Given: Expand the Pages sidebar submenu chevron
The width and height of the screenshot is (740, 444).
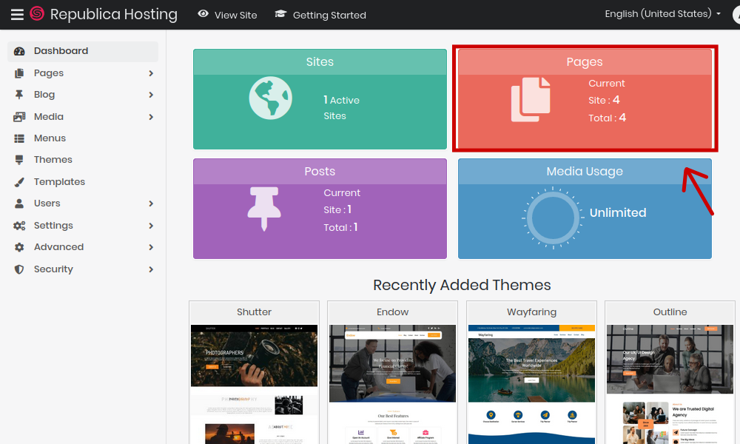Looking at the screenshot, I should coord(151,73).
